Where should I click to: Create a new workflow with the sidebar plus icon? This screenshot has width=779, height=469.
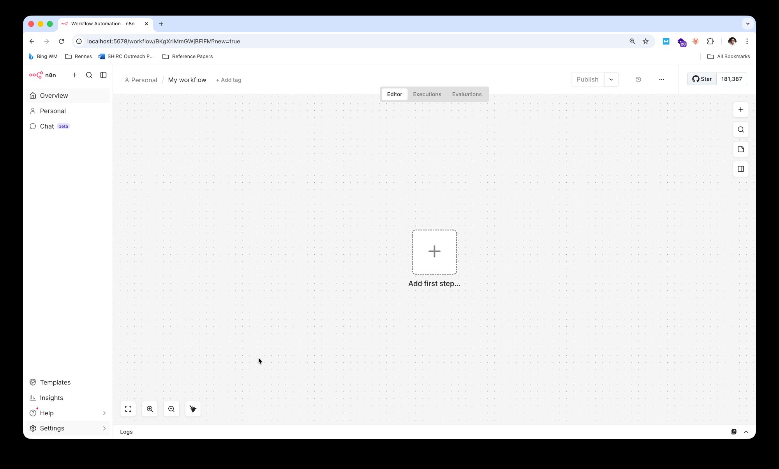coord(75,75)
